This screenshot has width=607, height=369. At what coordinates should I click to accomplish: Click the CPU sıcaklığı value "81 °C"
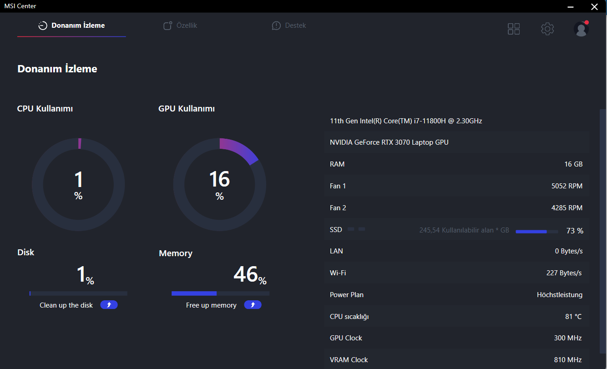(x=573, y=317)
